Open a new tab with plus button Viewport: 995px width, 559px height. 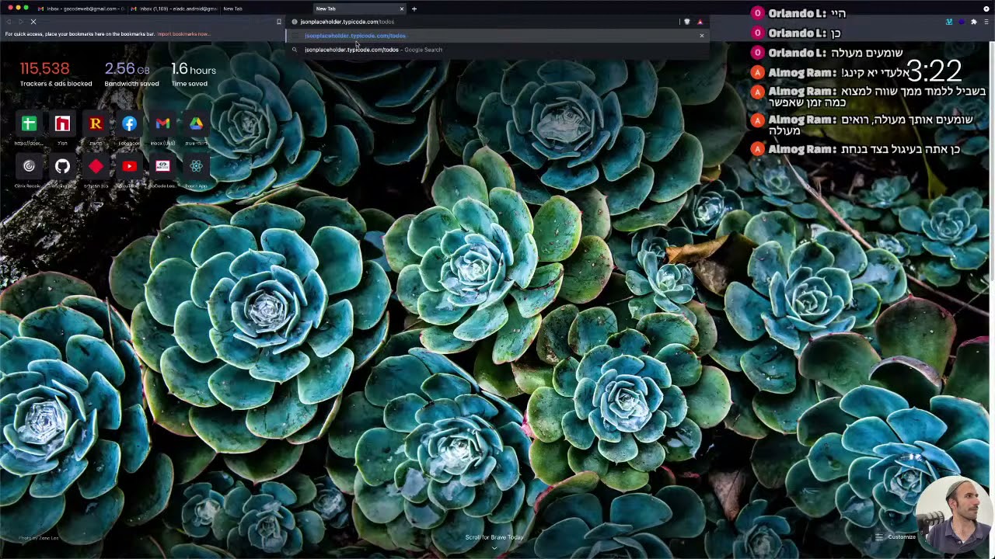pos(414,9)
